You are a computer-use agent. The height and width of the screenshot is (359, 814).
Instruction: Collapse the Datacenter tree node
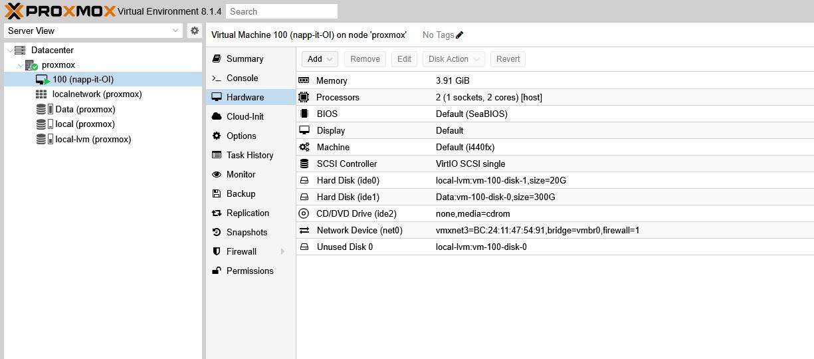(x=9, y=50)
